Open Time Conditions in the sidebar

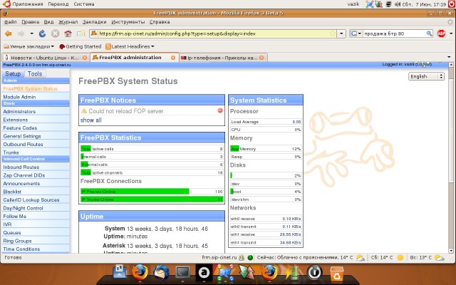click(x=21, y=249)
